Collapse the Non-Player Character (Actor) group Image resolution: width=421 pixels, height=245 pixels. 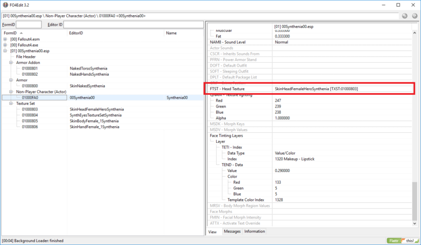[x=11, y=92]
